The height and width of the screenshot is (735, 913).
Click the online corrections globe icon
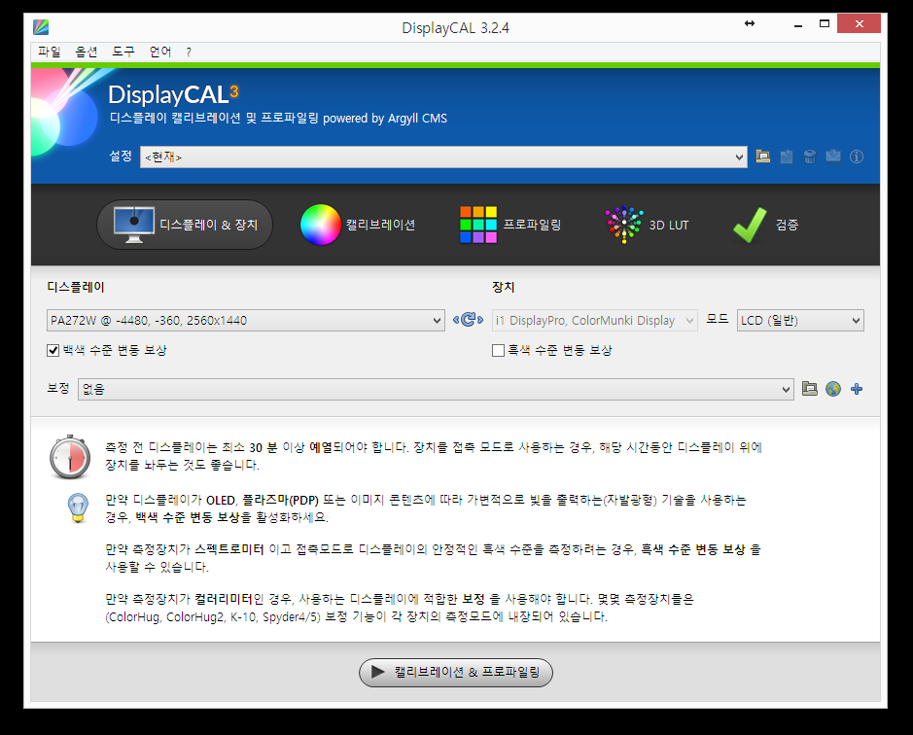coord(833,389)
